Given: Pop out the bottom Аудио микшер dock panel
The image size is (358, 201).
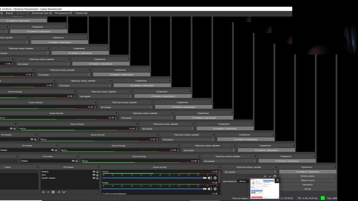Looking at the screenshot, I should 220,167.
